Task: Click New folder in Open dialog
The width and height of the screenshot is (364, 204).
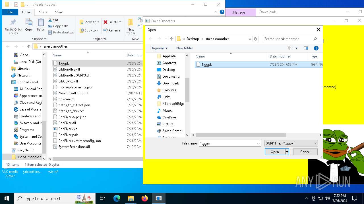Action: click(185, 48)
